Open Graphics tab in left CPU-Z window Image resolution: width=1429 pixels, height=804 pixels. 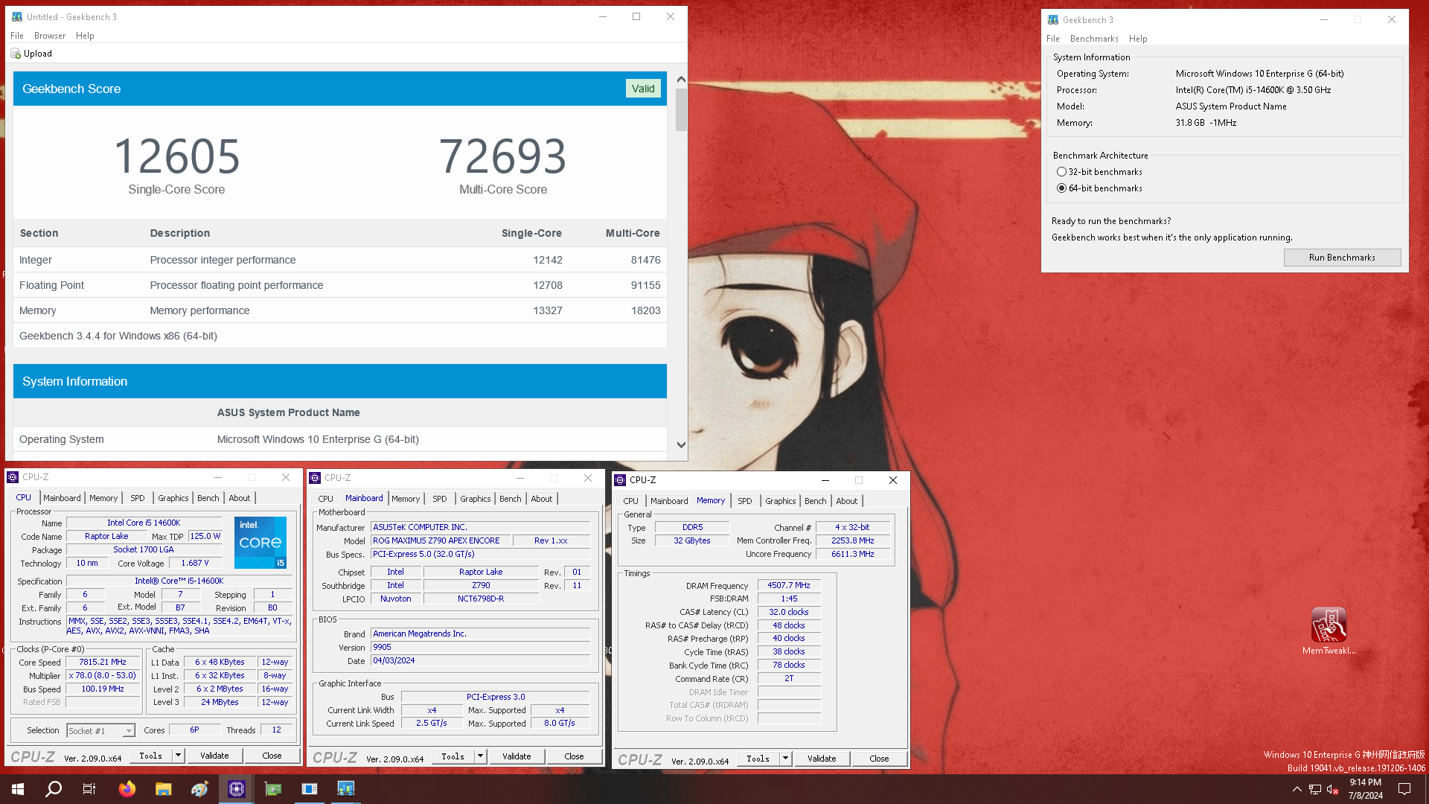(x=173, y=498)
